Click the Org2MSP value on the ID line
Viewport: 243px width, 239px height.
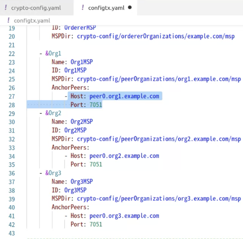pyautogui.click(x=75, y=130)
